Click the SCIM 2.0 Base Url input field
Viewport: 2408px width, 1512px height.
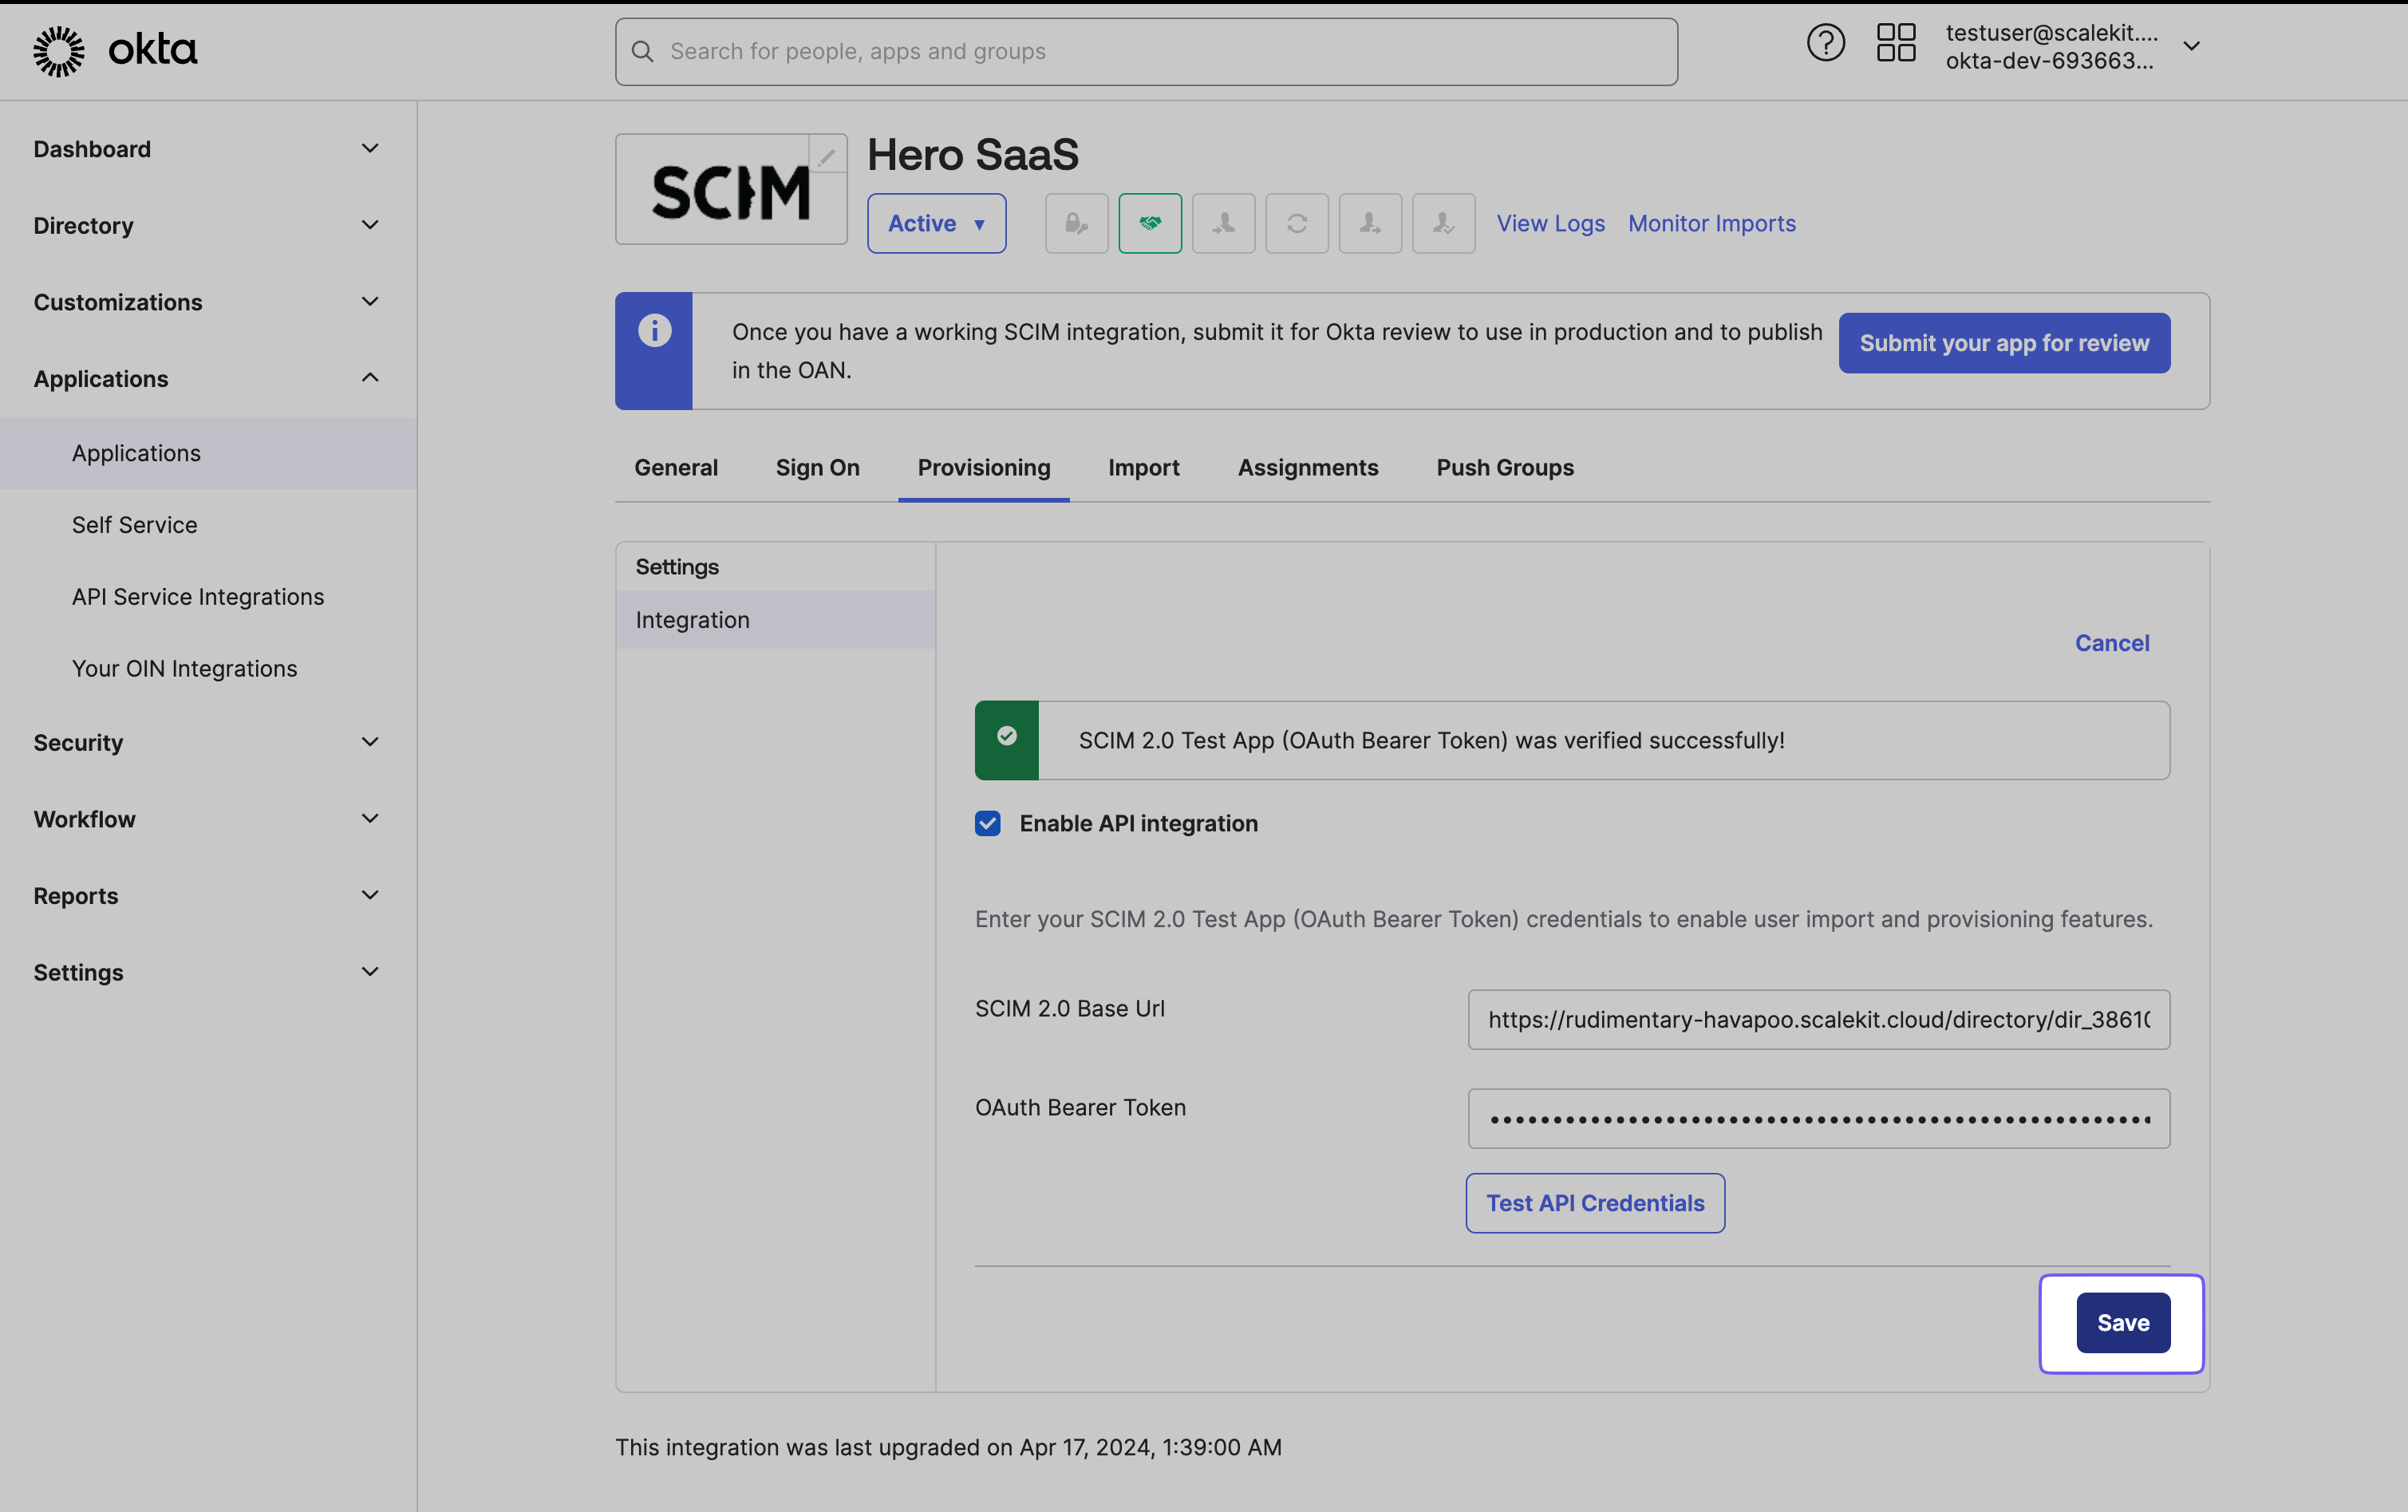click(1818, 1019)
